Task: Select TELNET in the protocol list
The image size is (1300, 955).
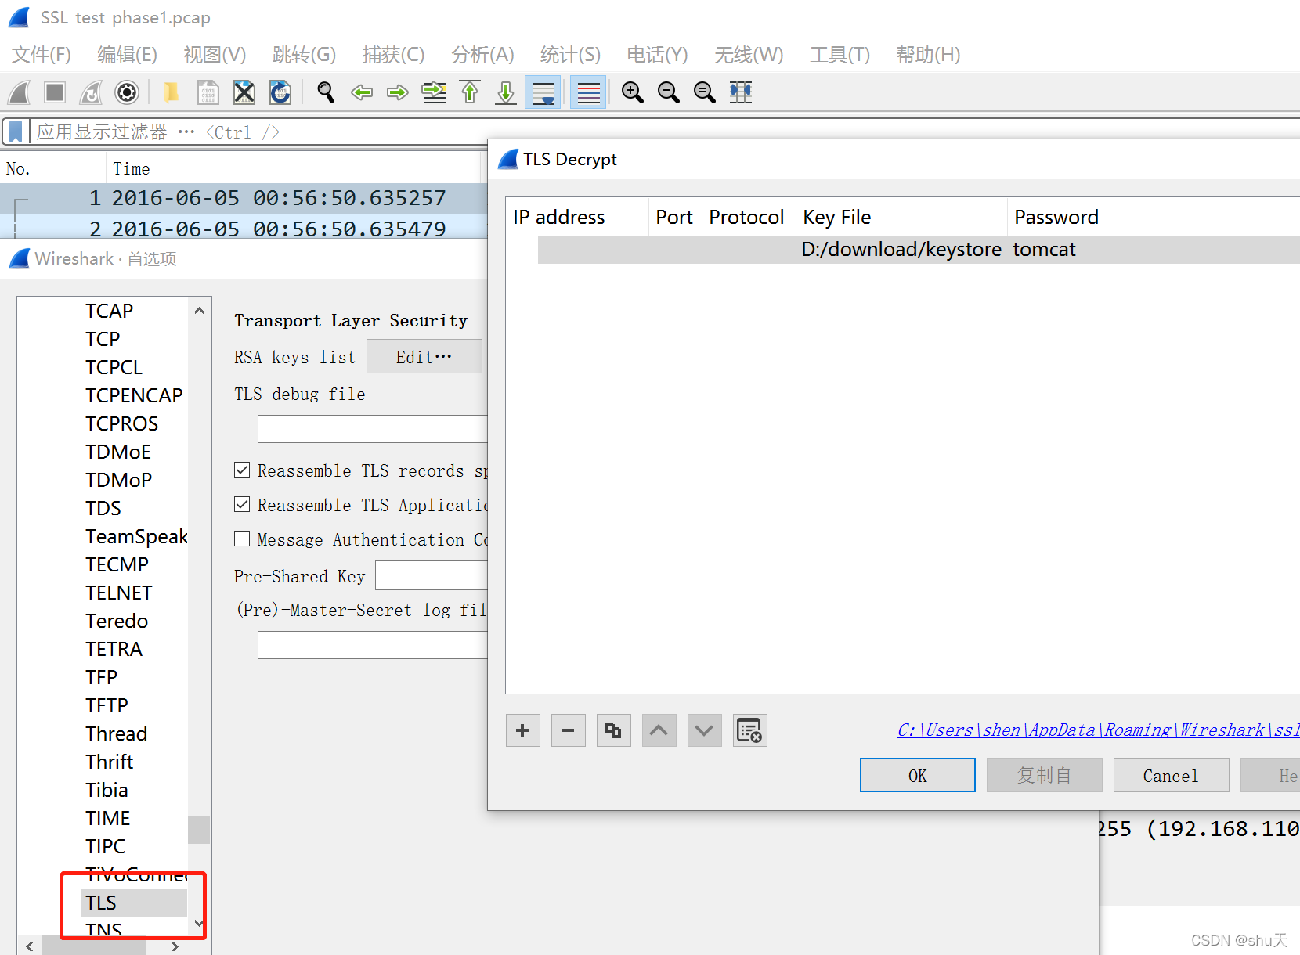Action: (x=119, y=593)
